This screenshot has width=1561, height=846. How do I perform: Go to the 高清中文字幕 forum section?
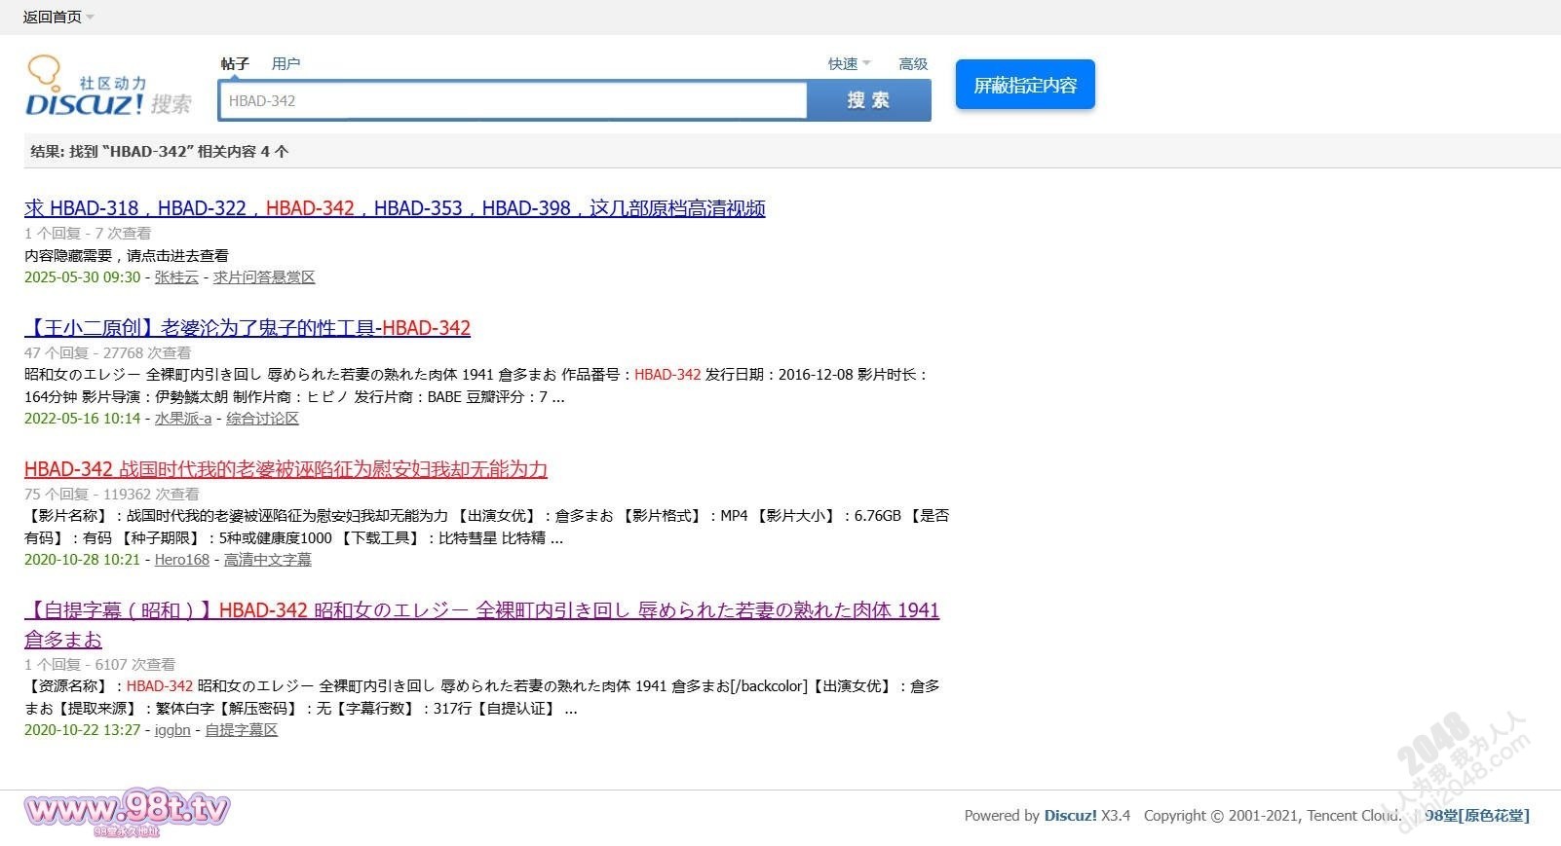pos(268,560)
